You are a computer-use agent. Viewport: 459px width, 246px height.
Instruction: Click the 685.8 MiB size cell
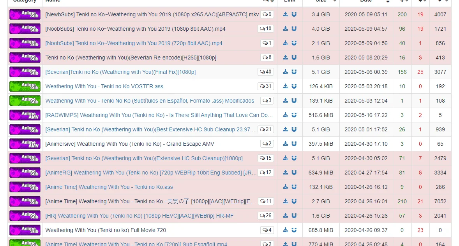321,230
